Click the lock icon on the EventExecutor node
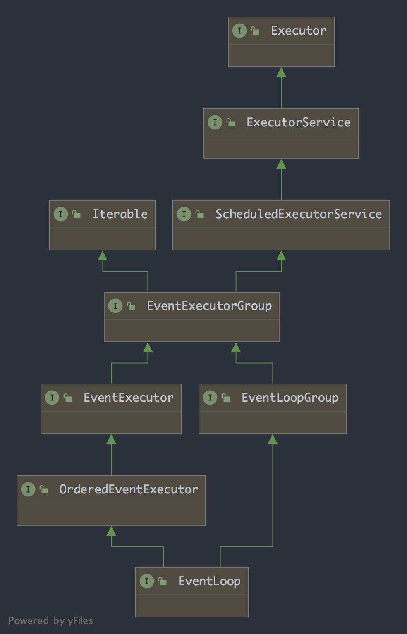Image resolution: width=407 pixels, height=634 pixels. [x=68, y=398]
